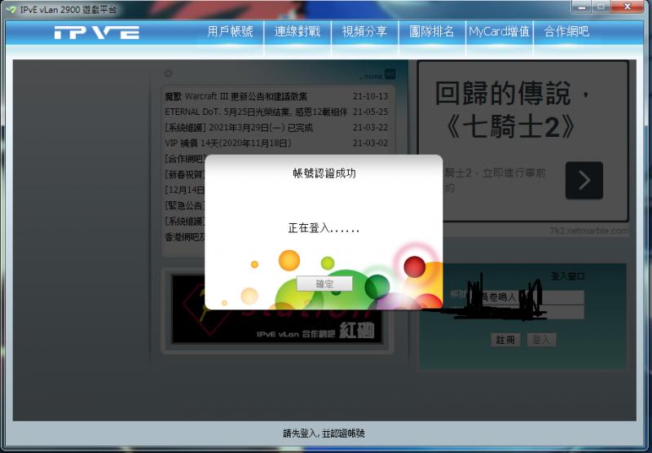Click the 21-05-25 date text

[371, 112]
